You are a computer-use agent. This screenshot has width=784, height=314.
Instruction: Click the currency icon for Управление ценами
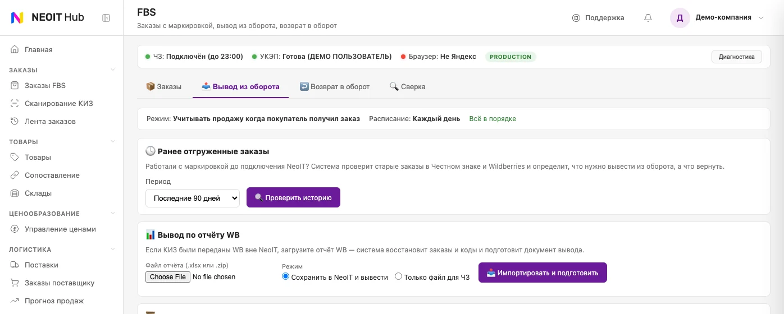click(15, 229)
